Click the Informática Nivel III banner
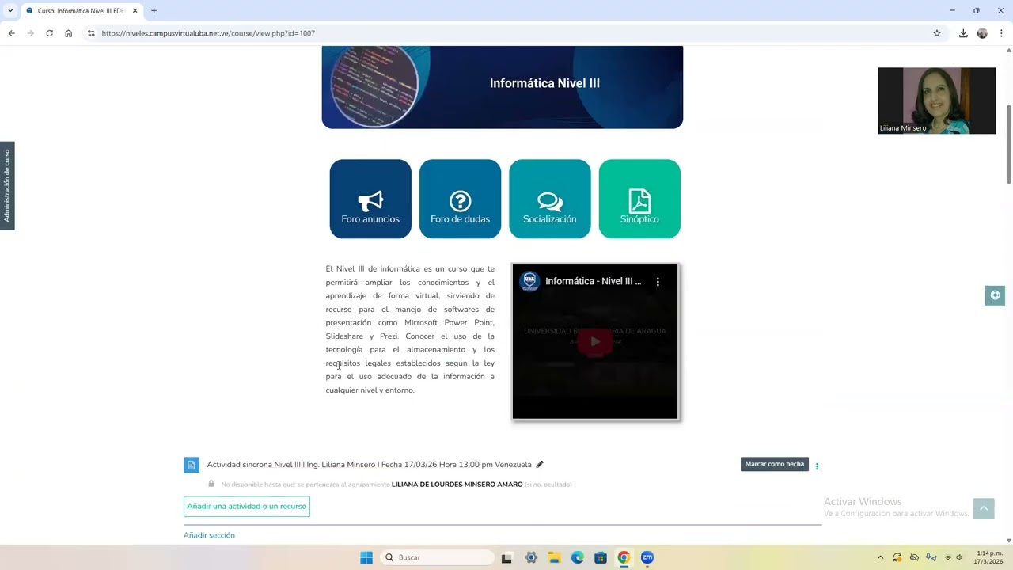 pyautogui.click(x=503, y=86)
